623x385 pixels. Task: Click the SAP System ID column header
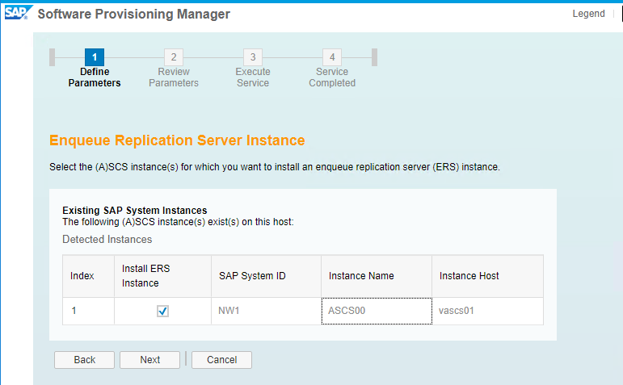click(x=266, y=276)
